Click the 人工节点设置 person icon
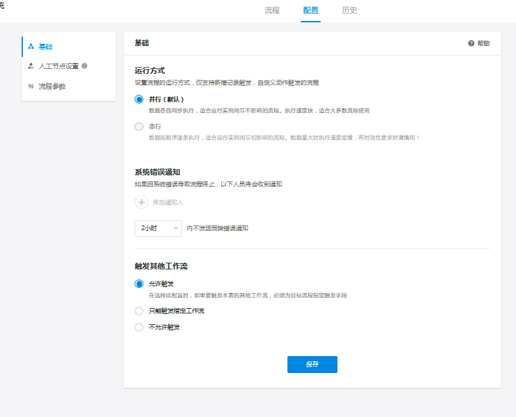The image size is (516, 417). (x=31, y=66)
